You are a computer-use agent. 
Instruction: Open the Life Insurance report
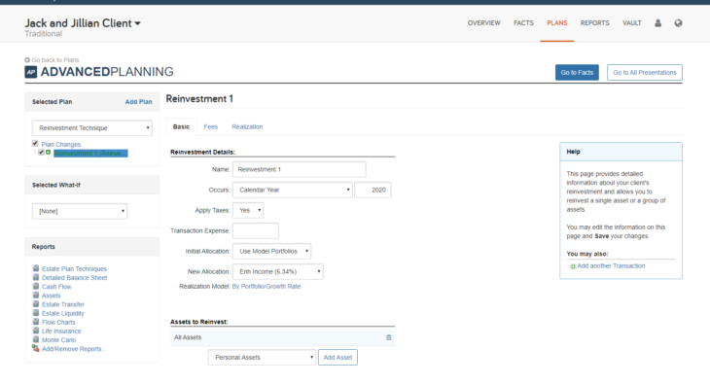tap(61, 332)
